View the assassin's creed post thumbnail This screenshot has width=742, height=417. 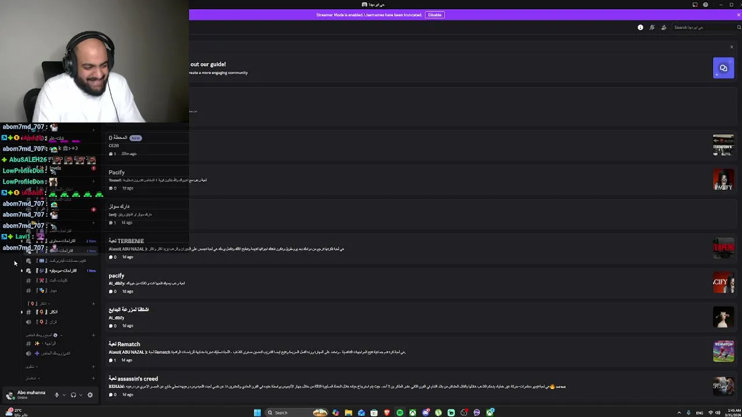(723, 386)
